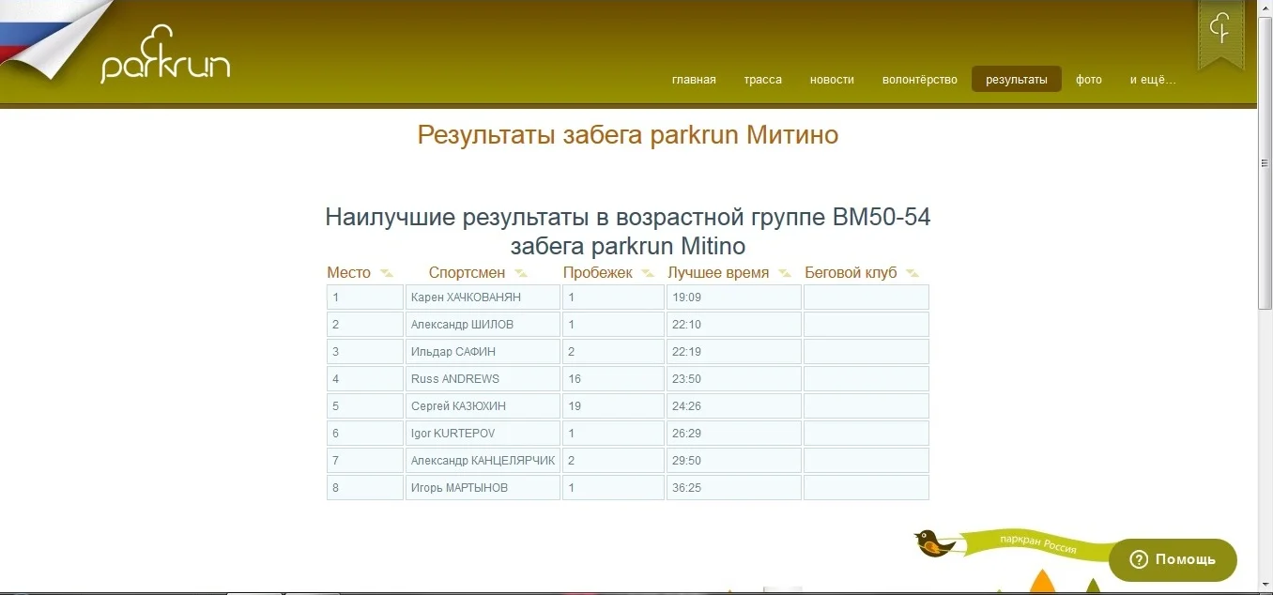Click best time 23:50
1273x595 pixels.
pyautogui.click(x=687, y=379)
